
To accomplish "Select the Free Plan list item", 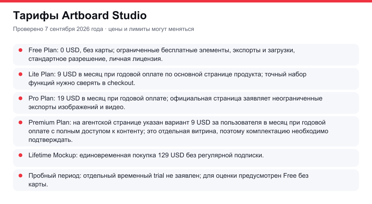I will point(186,54).
